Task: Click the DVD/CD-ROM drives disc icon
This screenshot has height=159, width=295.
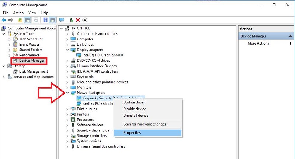Action: pos(73,61)
